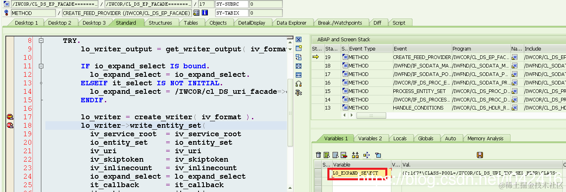Collapse the IF block on line 11
Viewport: 566px width, 192px height.
41,66
